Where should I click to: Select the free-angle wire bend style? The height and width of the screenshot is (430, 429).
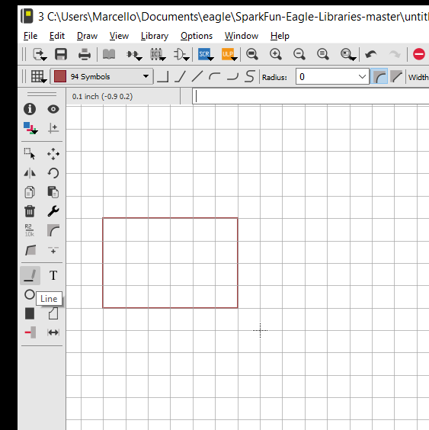click(x=197, y=76)
